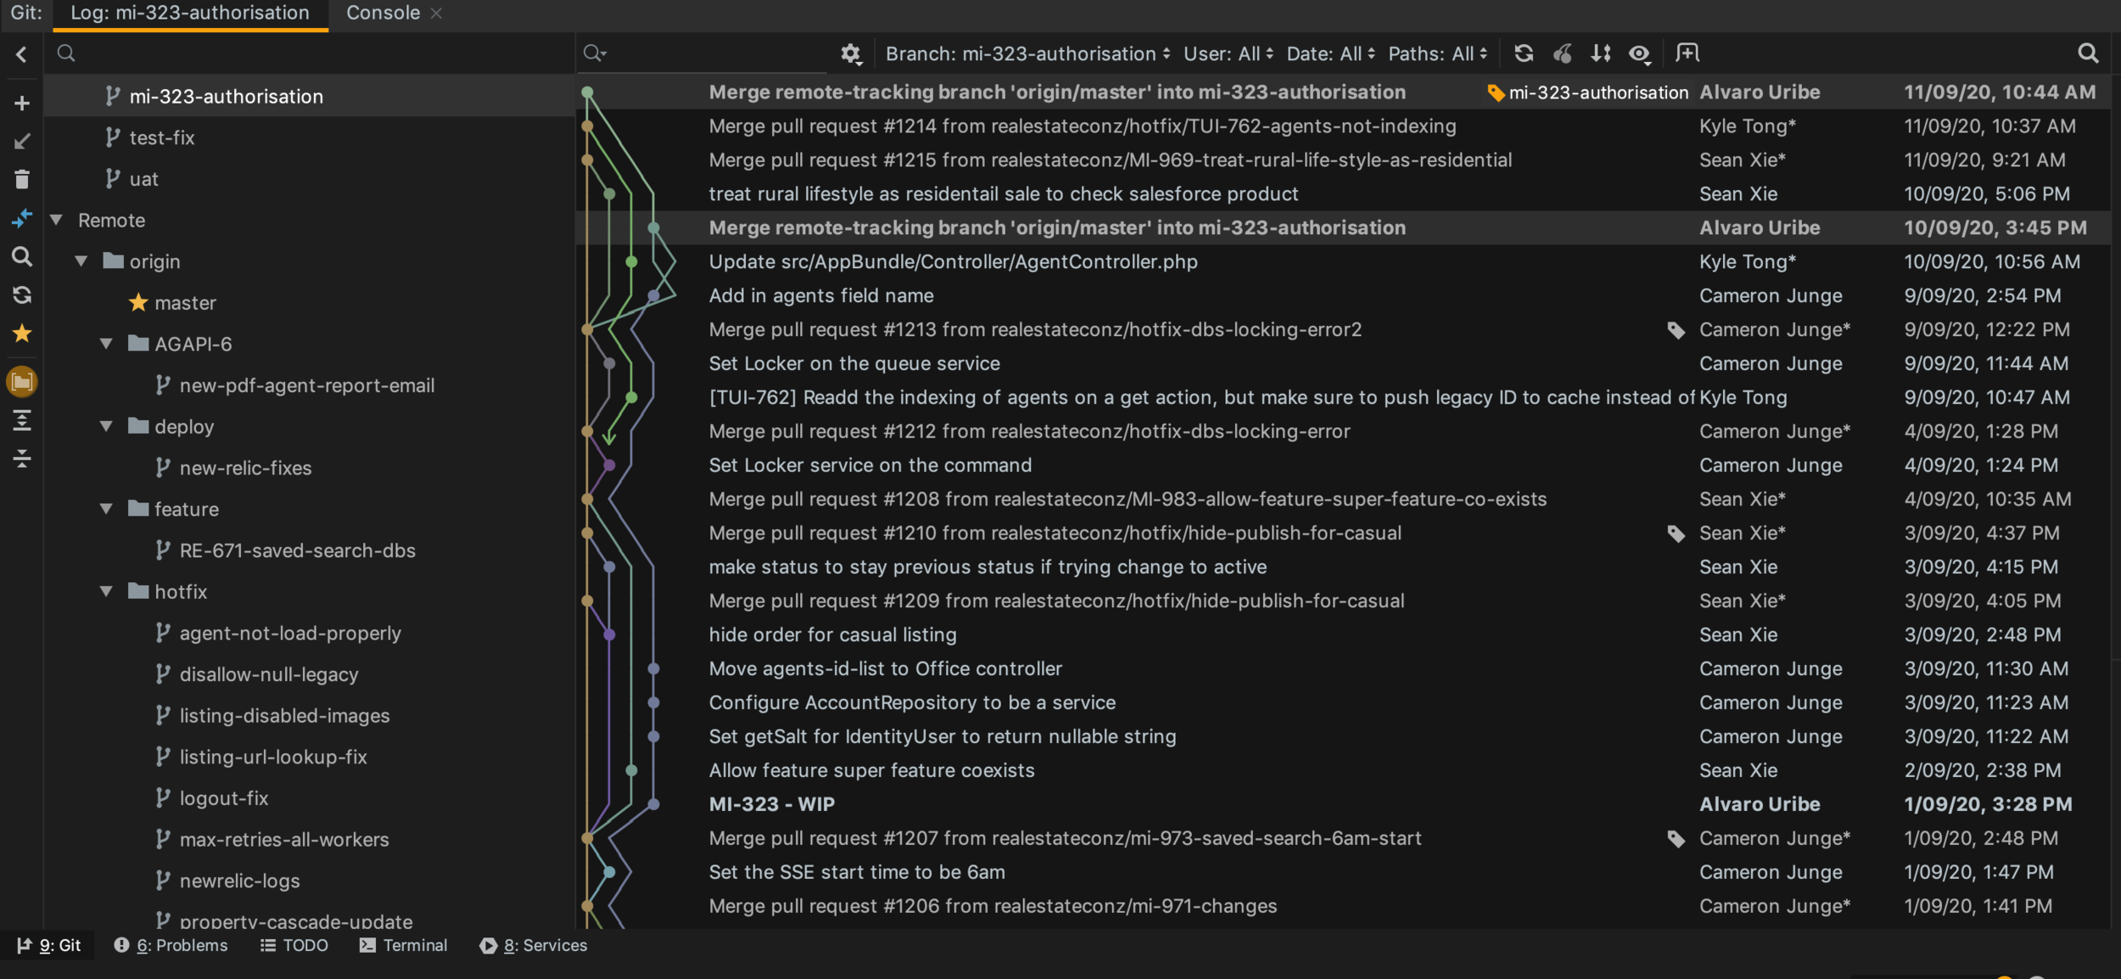The image size is (2121, 979).
Task: Click the log settings gear icon
Action: pos(850,53)
